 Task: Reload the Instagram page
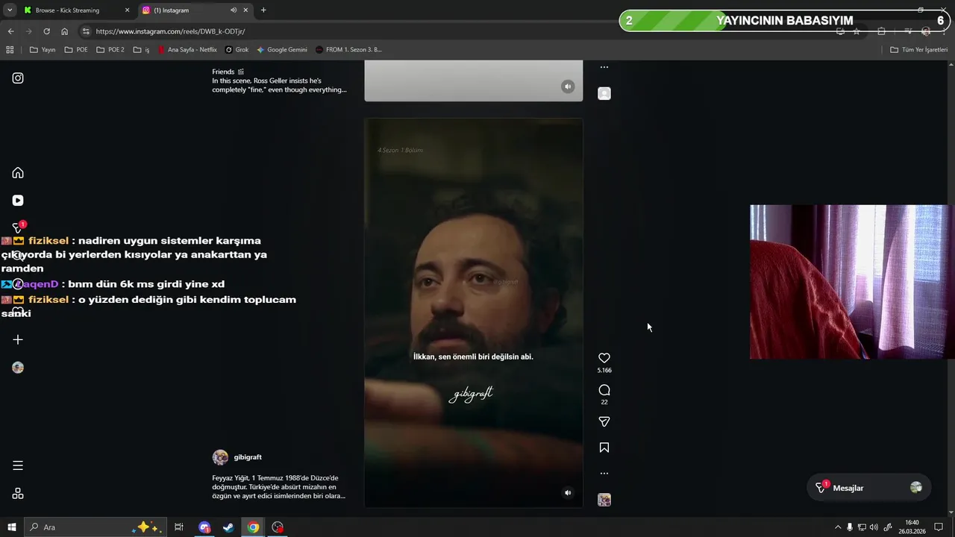click(x=46, y=31)
